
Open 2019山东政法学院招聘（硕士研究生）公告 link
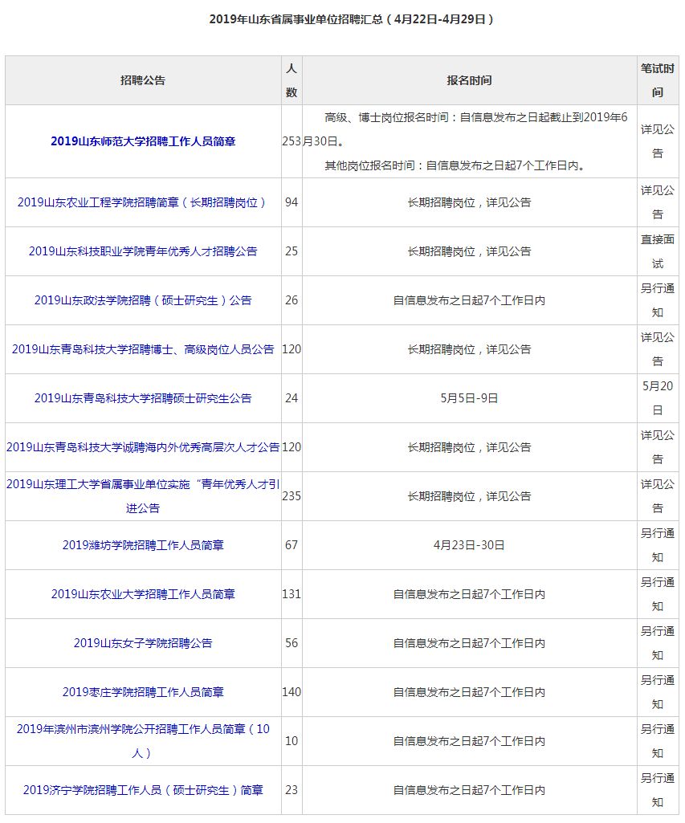[143, 300]
